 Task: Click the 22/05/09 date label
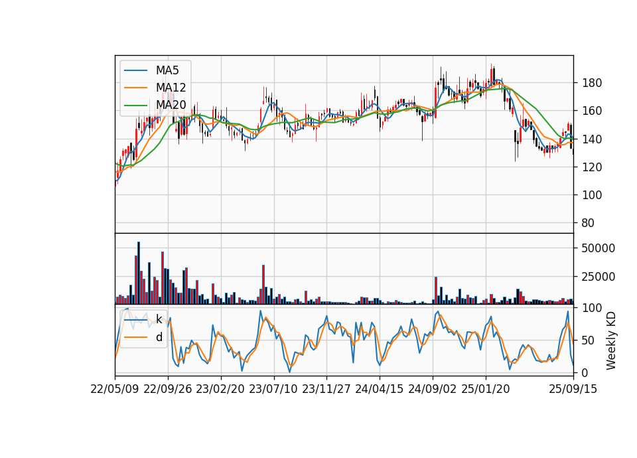point(115,389)
